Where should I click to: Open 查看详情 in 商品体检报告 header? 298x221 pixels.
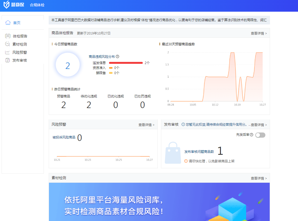[x=259, y=33]
